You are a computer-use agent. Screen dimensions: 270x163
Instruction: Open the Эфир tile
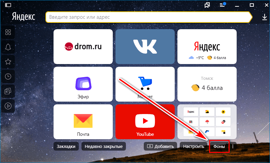83,84
